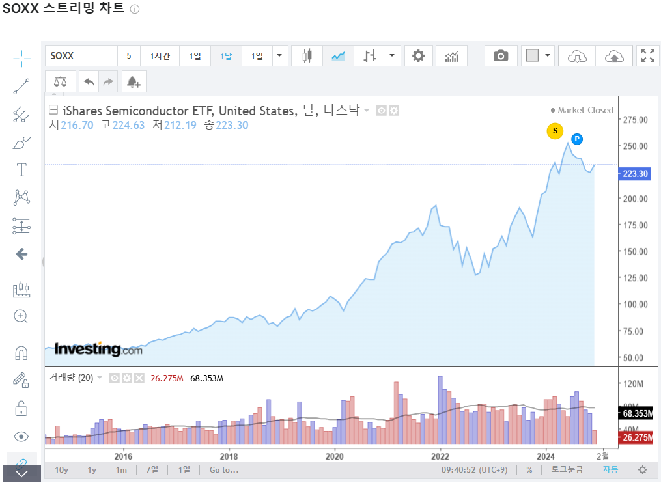Select the XABCD pattern tool
Image resolution: width=661 pixels, height=483 pixels.
click(21, 197)
